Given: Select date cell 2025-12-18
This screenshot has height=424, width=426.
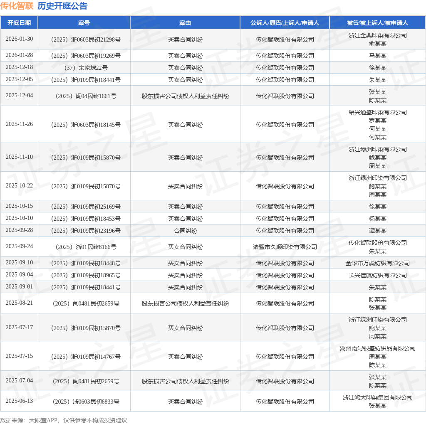Looking at the screenshot, I should point(19,67).
